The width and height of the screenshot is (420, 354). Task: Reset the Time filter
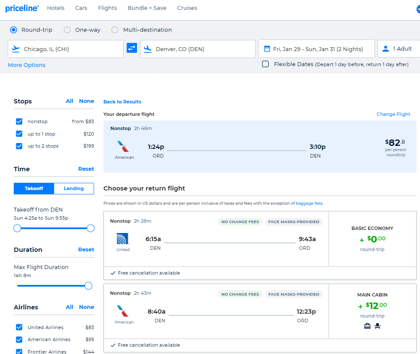pyautogui.click(x=86, y=169)
